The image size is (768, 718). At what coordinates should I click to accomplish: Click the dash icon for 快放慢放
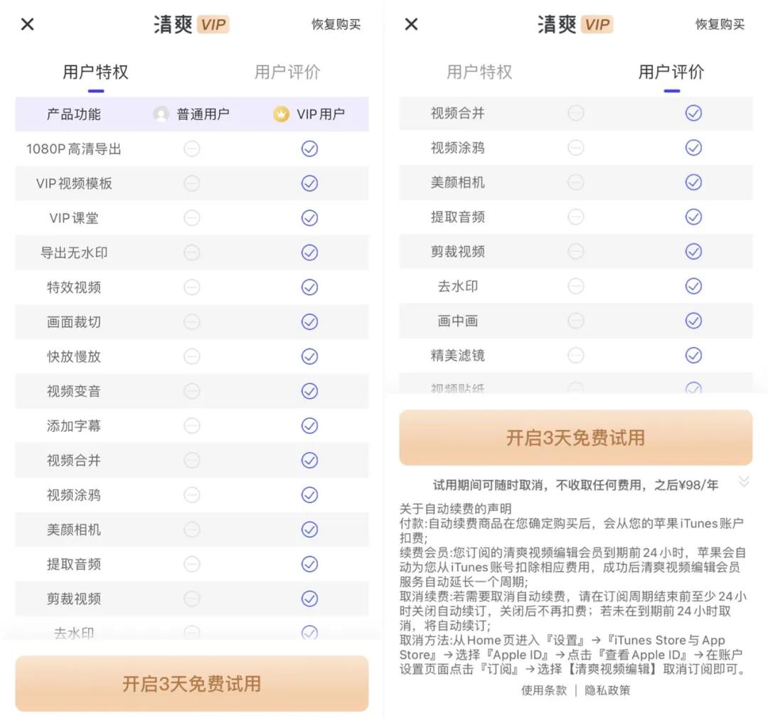(191, 356)
